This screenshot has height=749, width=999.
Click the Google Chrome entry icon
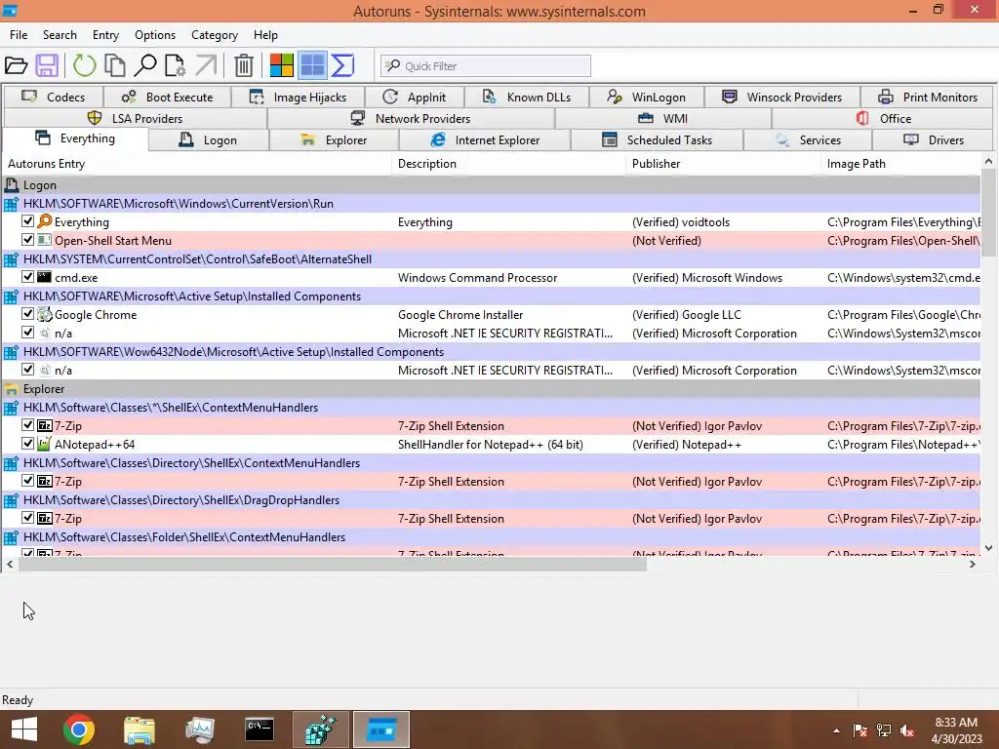point(44,314)
